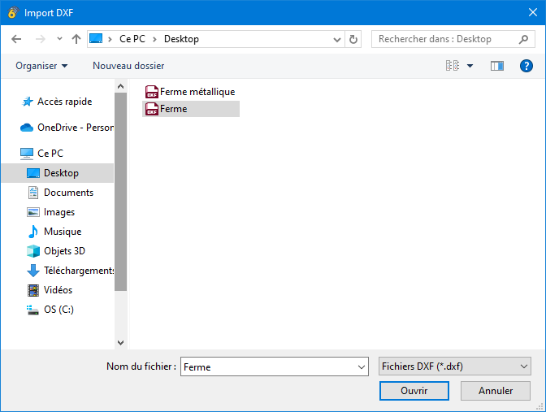The height and width of the screenshot is (412, 546).
Task: Refresh the Desktop folder view
Action: [x=353, y=39]
